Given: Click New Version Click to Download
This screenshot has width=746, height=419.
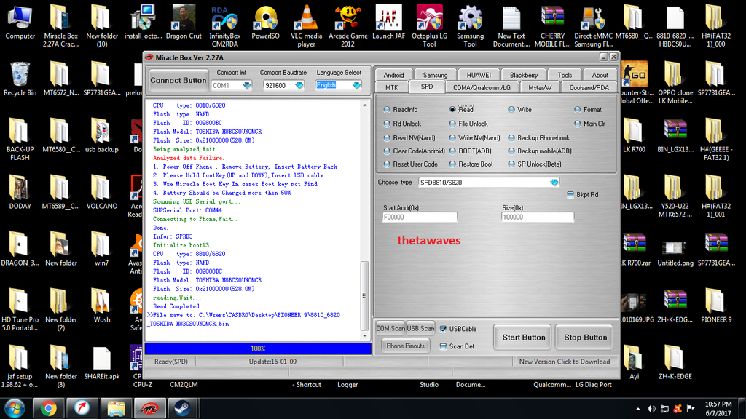Looking at the screenshot, I should click(x=565, y=362).
